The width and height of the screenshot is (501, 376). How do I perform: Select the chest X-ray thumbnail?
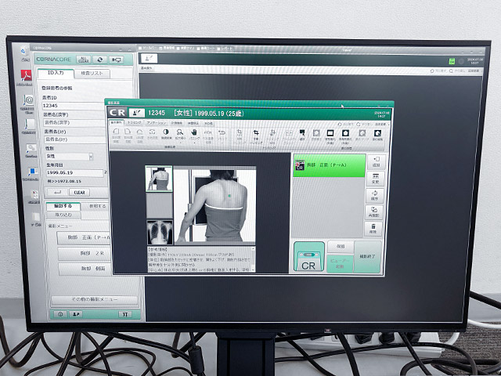coord(160,232)
